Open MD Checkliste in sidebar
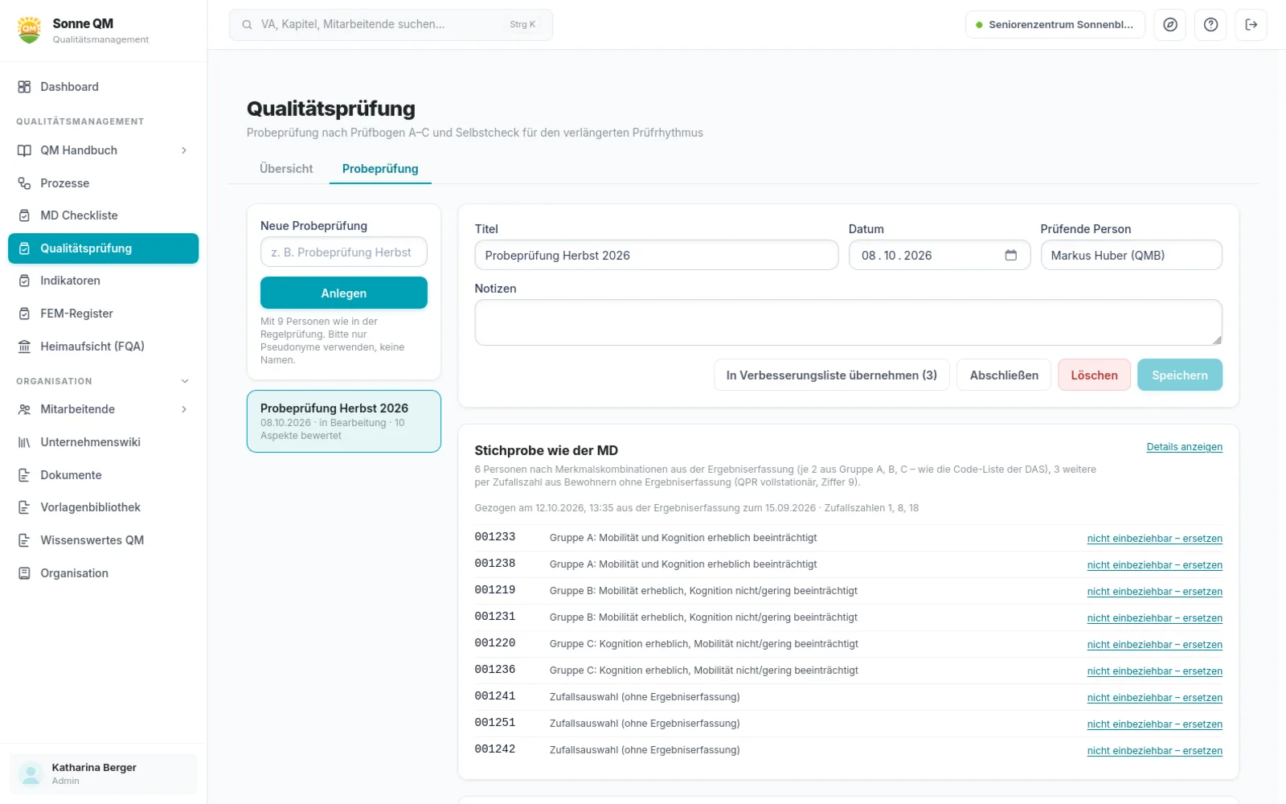This screenshot has width=1286, height=804. coord(103,215)
